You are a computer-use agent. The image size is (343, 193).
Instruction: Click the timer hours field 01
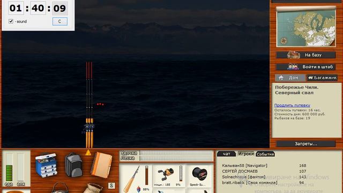(16, 8)
